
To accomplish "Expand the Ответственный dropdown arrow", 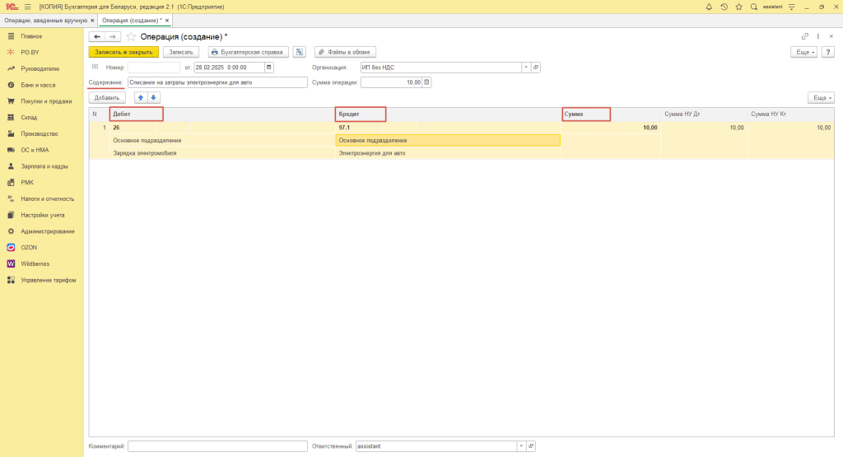I will pyautogui.click(x=520, y=445).
